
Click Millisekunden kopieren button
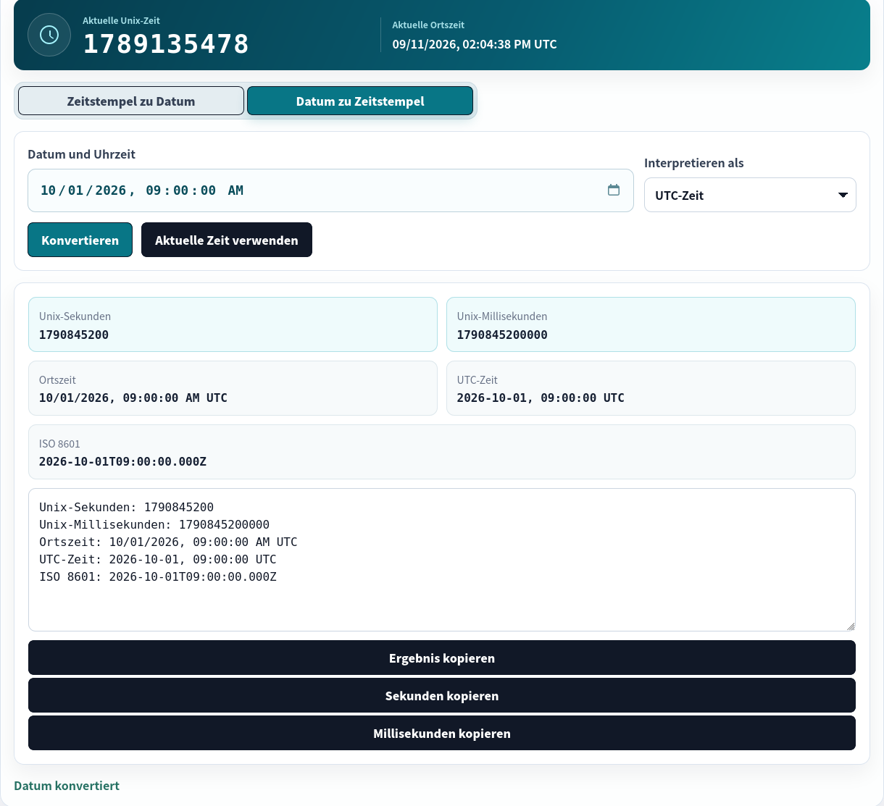click(x=442, y=733)
